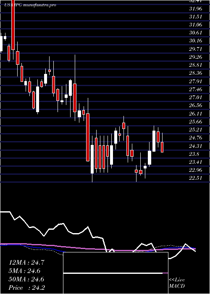Click the 29.26 price axis label
The height and width of the screenshot is (294, 210).
pyautogui.click(x=196, y=57)
